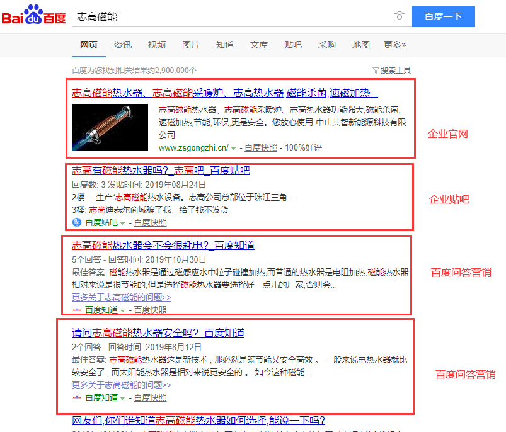Click text 5个回答 - 回答时间: 2019年10月30日

pos(139,259)
